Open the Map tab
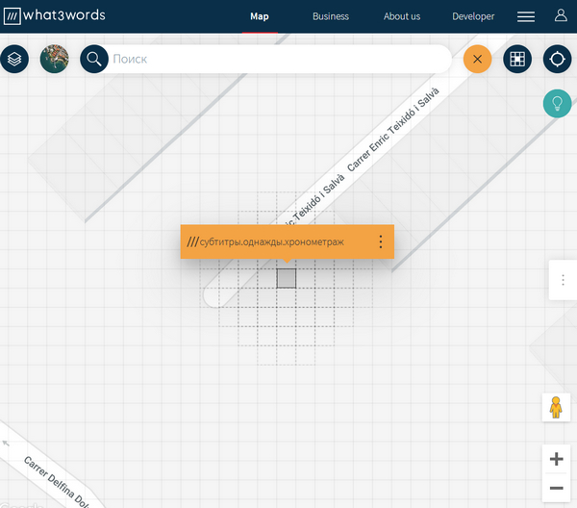This screenshot has width=577, height=508. [x=260, y=16]
